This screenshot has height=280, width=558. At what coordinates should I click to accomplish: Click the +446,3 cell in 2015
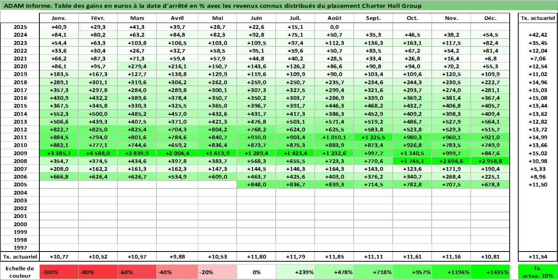click(334, 106)
